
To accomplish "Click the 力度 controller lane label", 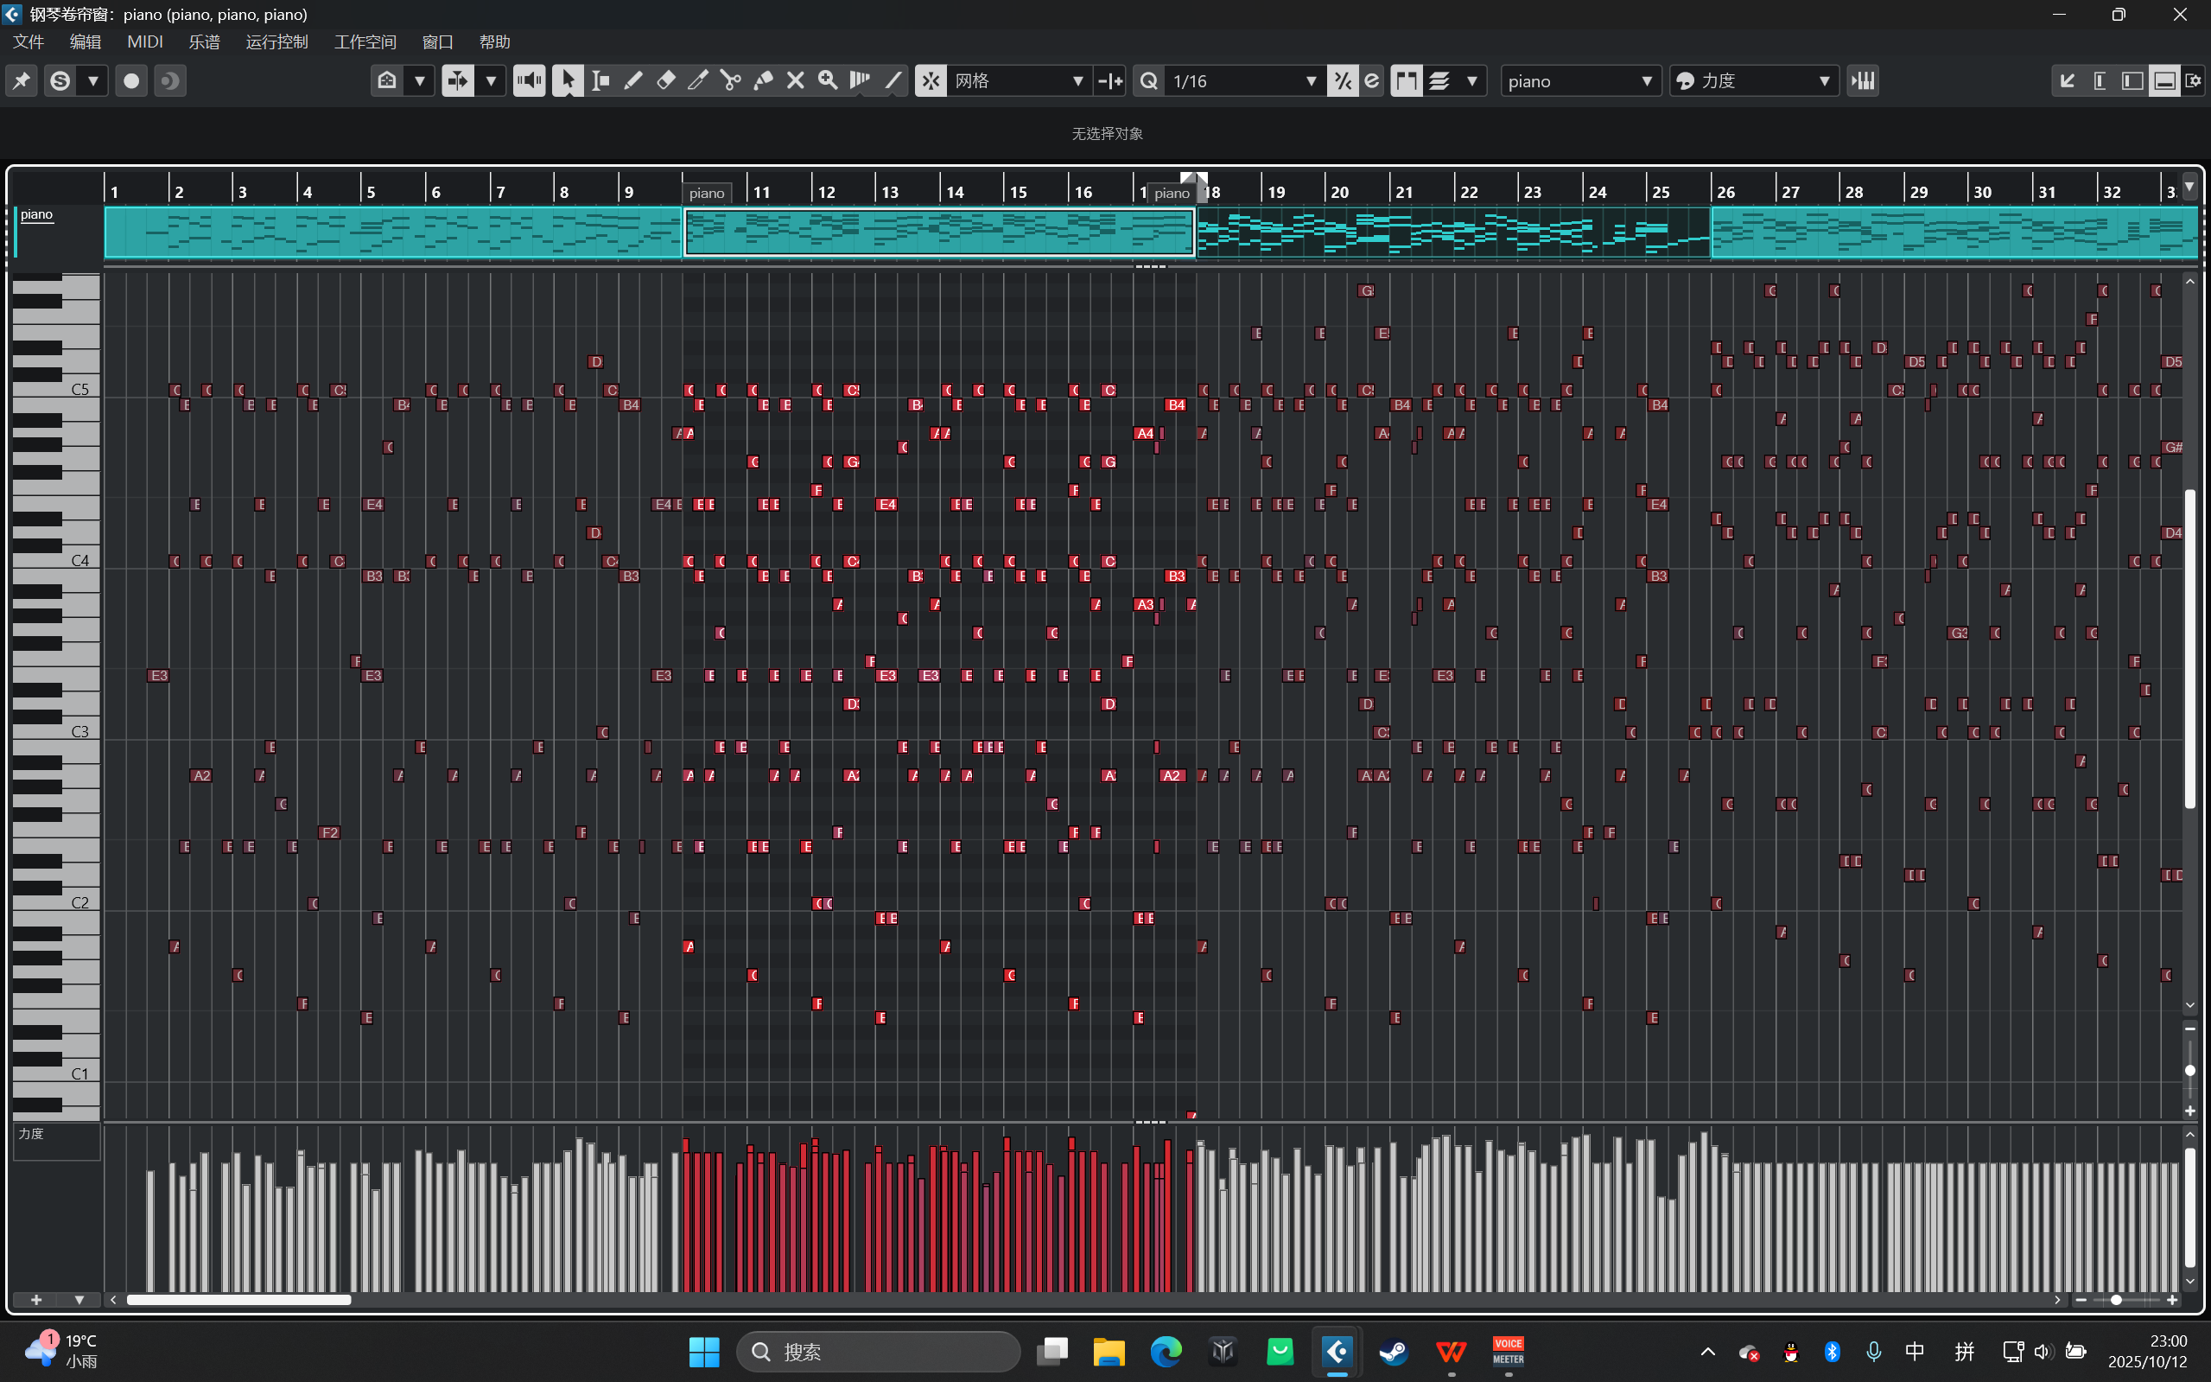I will (32, 1133).
